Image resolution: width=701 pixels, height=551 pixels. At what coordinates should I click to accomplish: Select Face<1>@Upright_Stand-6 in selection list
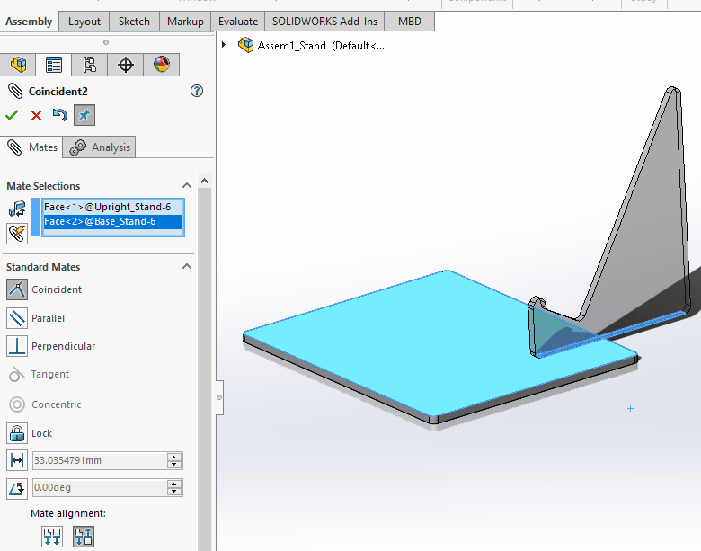[x=107, y=207]
